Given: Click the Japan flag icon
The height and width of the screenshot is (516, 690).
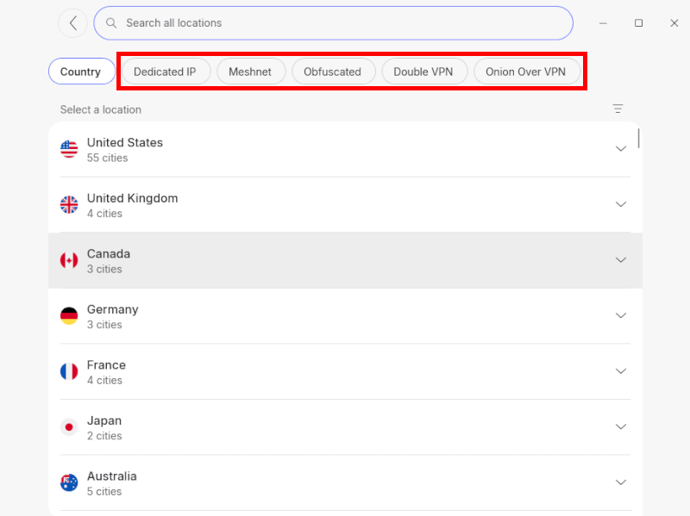Looking at the screenshot, I should [x=69, y=426].
